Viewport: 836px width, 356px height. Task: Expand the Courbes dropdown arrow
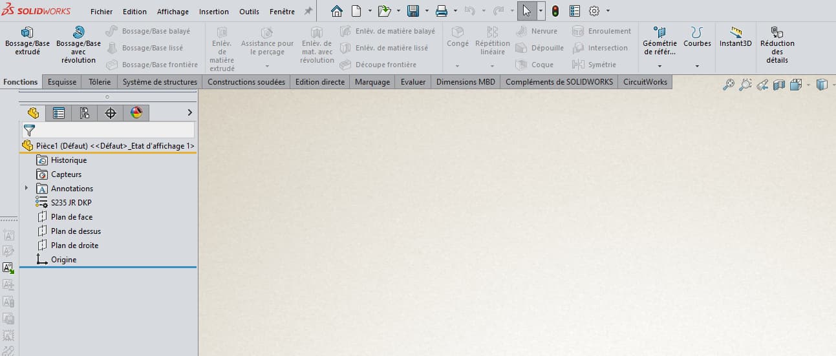click(x=697, y=65)
